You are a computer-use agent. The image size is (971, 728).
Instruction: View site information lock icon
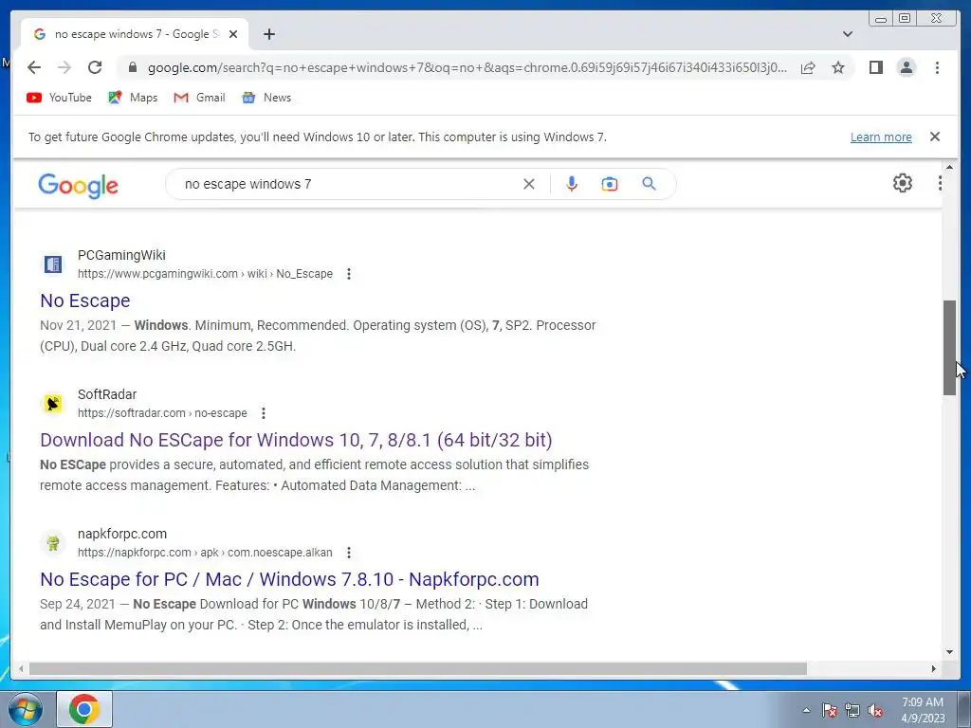pyautogui.click(x=132, y=67)
